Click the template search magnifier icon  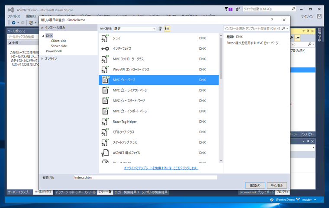283,29
